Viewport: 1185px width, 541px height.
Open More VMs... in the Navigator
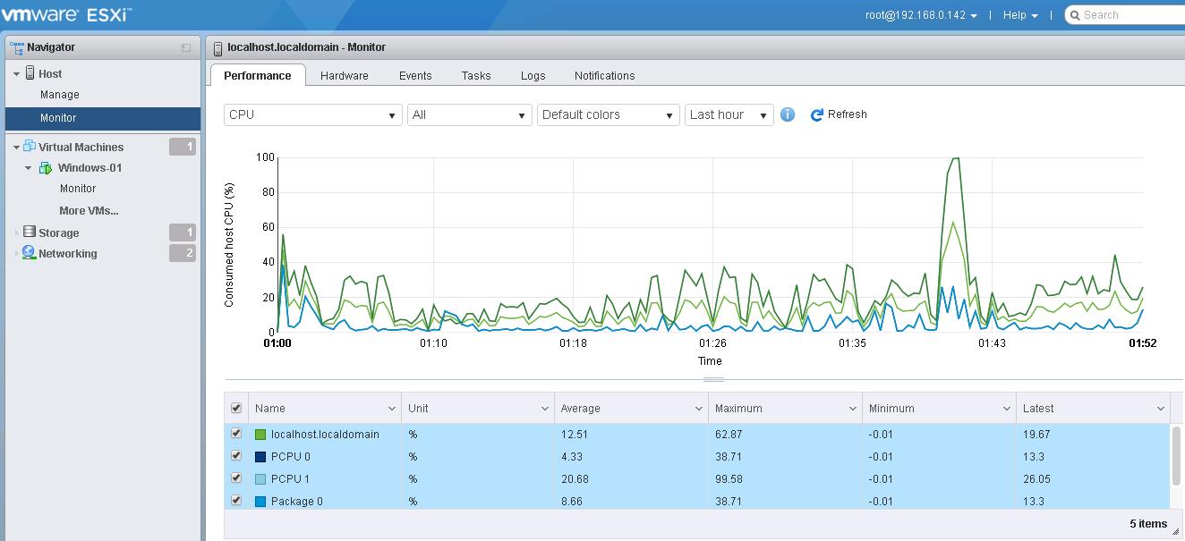coord(89,211)
